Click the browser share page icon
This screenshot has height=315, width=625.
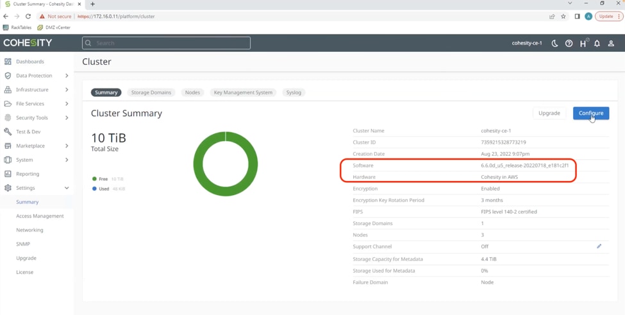point(552,16)
